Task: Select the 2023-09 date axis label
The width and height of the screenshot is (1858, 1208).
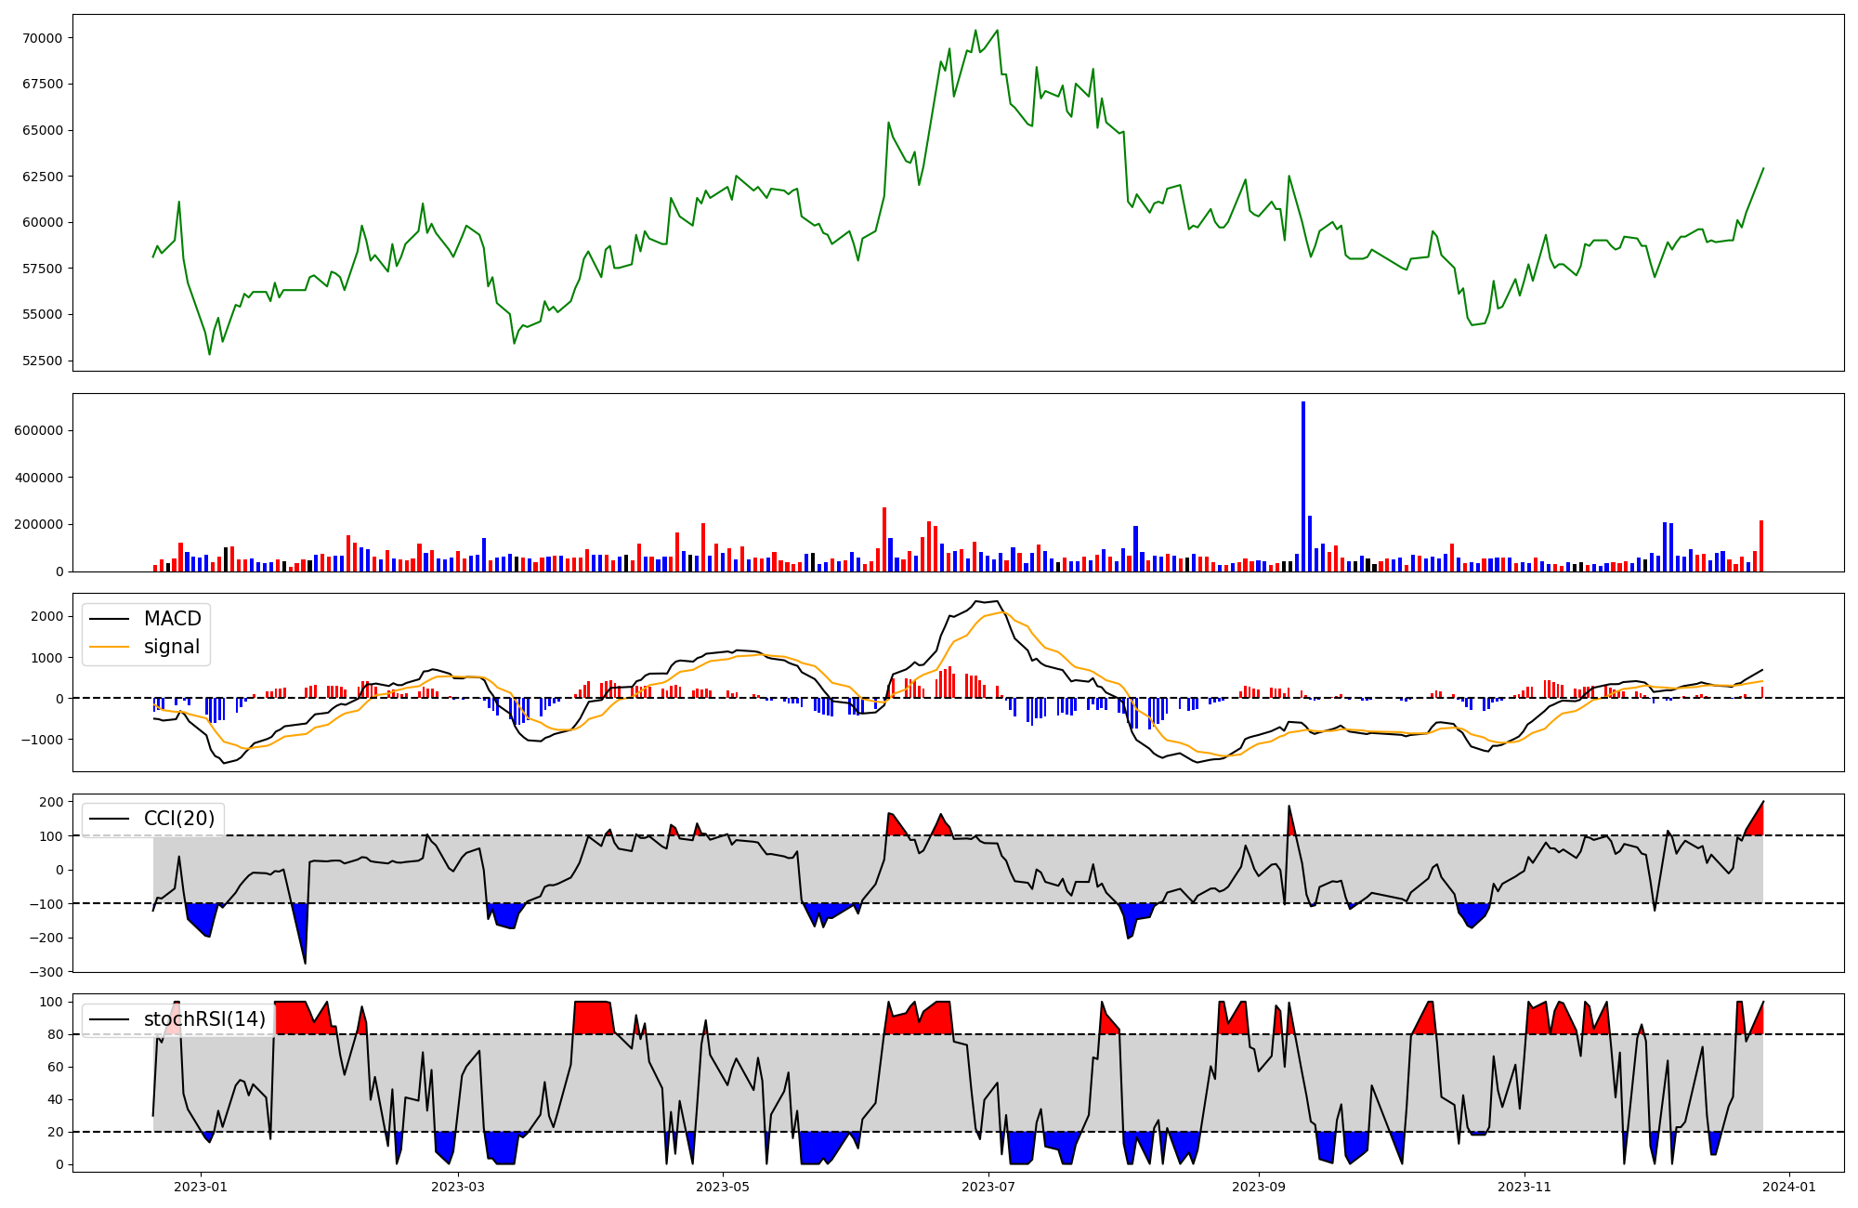Action: [1259, 1187]
